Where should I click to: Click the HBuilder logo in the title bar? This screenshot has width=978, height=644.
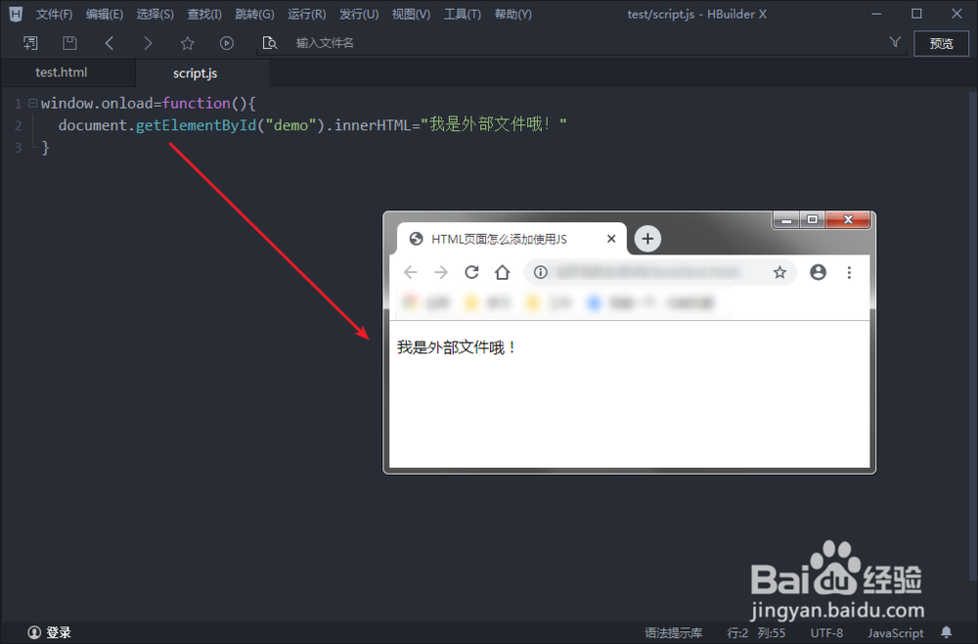[x=15, y=14]
